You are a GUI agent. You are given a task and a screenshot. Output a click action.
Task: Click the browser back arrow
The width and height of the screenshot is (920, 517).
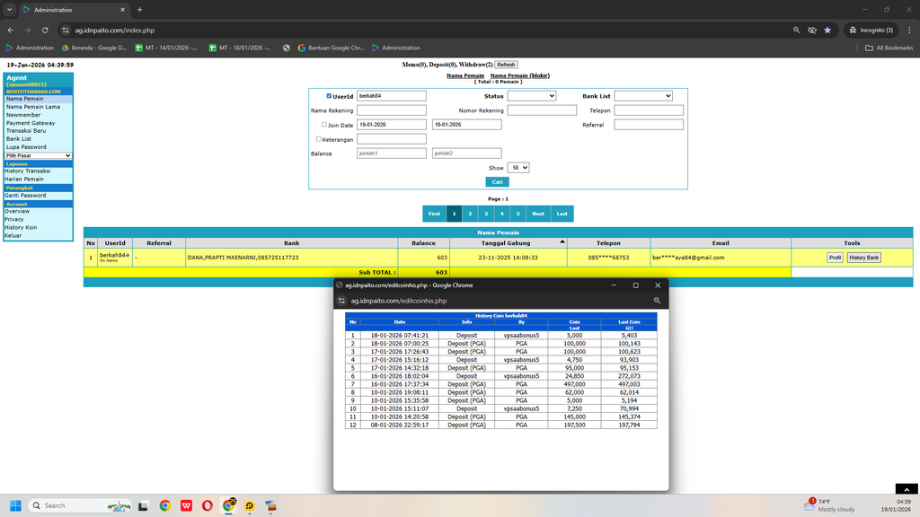11,30
